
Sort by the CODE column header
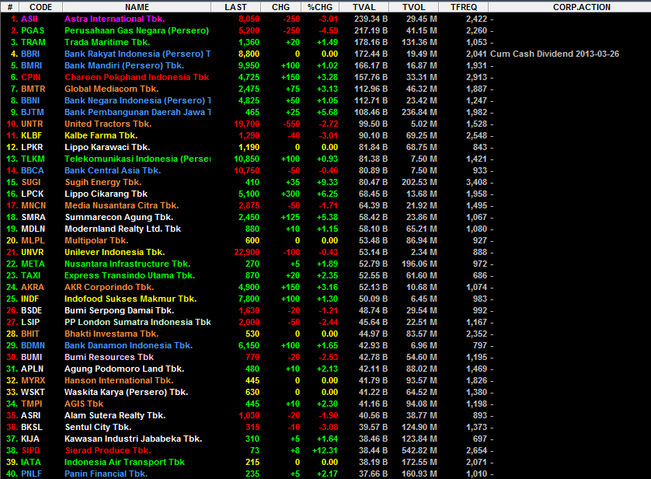coord(40,7)
